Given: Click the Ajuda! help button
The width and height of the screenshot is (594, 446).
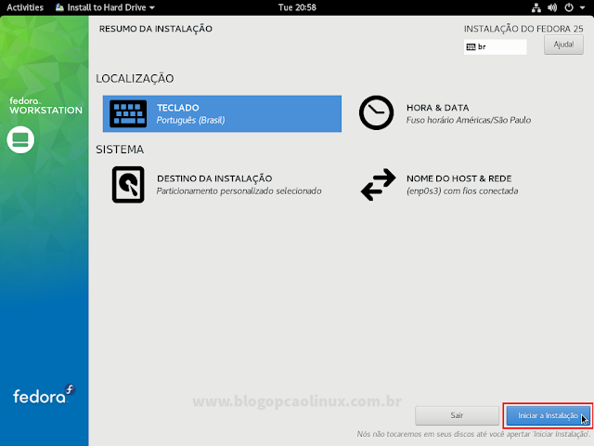Looking at the screenshot, I should tap(563, 45).
